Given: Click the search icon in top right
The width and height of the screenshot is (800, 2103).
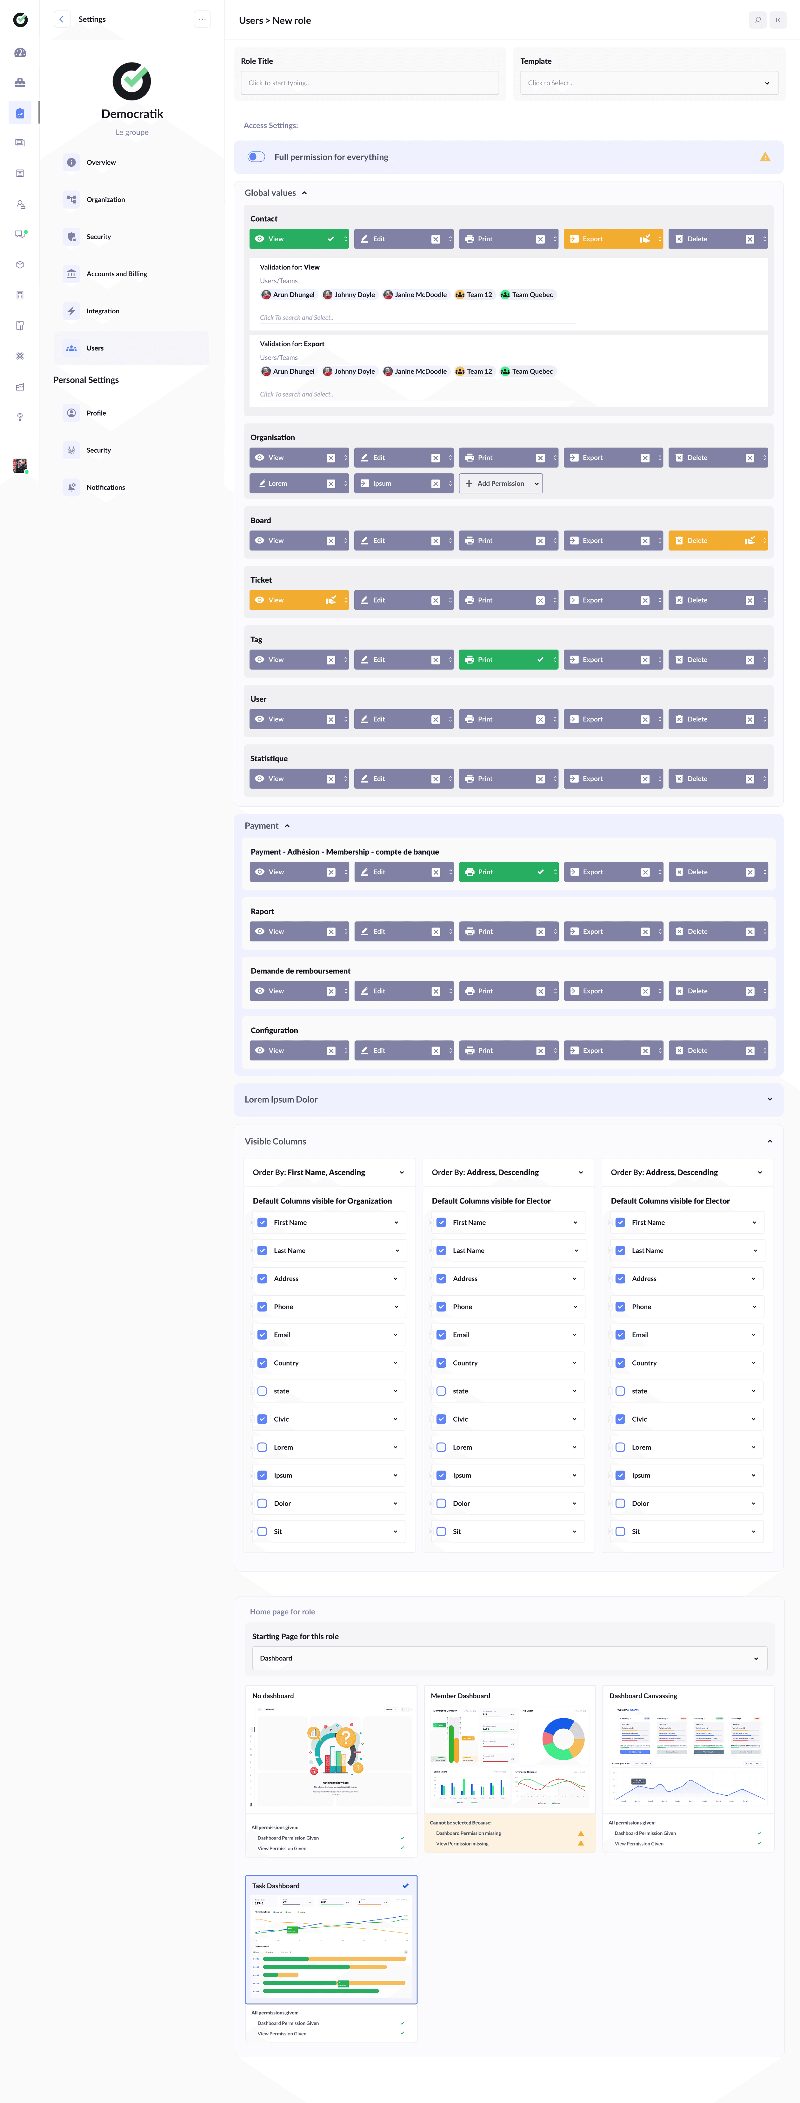Looking at the screenshot, I should pyautogui.click(x=757, y=20).
